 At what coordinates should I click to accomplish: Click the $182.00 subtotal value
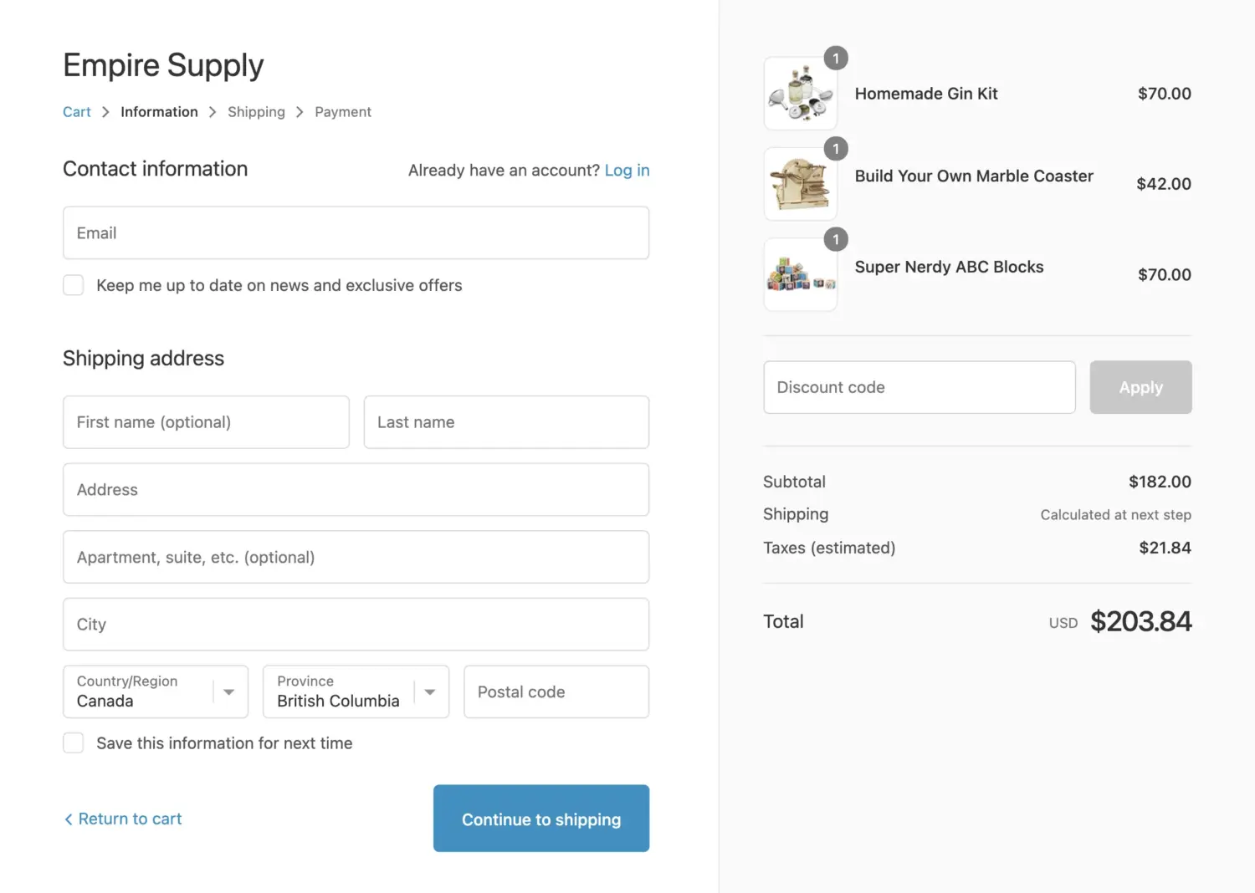(x=1160, y=482)
